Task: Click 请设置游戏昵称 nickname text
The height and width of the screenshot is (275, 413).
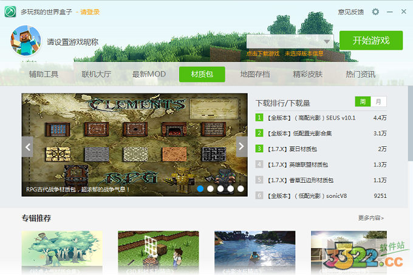Action: 72,42
